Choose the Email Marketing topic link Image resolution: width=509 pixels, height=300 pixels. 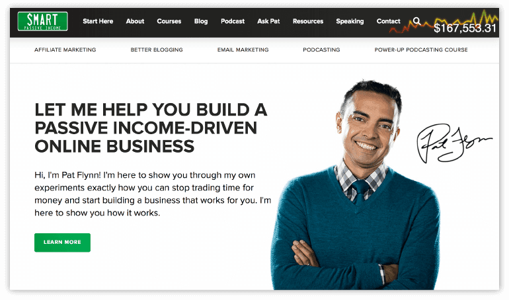tap(243, 50)
